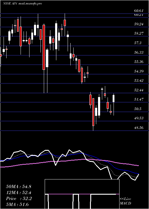Click the '50MA : 54.8' readout
The image size is (149, 209).
point(18,187)
